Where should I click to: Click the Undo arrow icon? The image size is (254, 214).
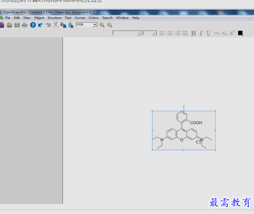[x=41, y=25]
